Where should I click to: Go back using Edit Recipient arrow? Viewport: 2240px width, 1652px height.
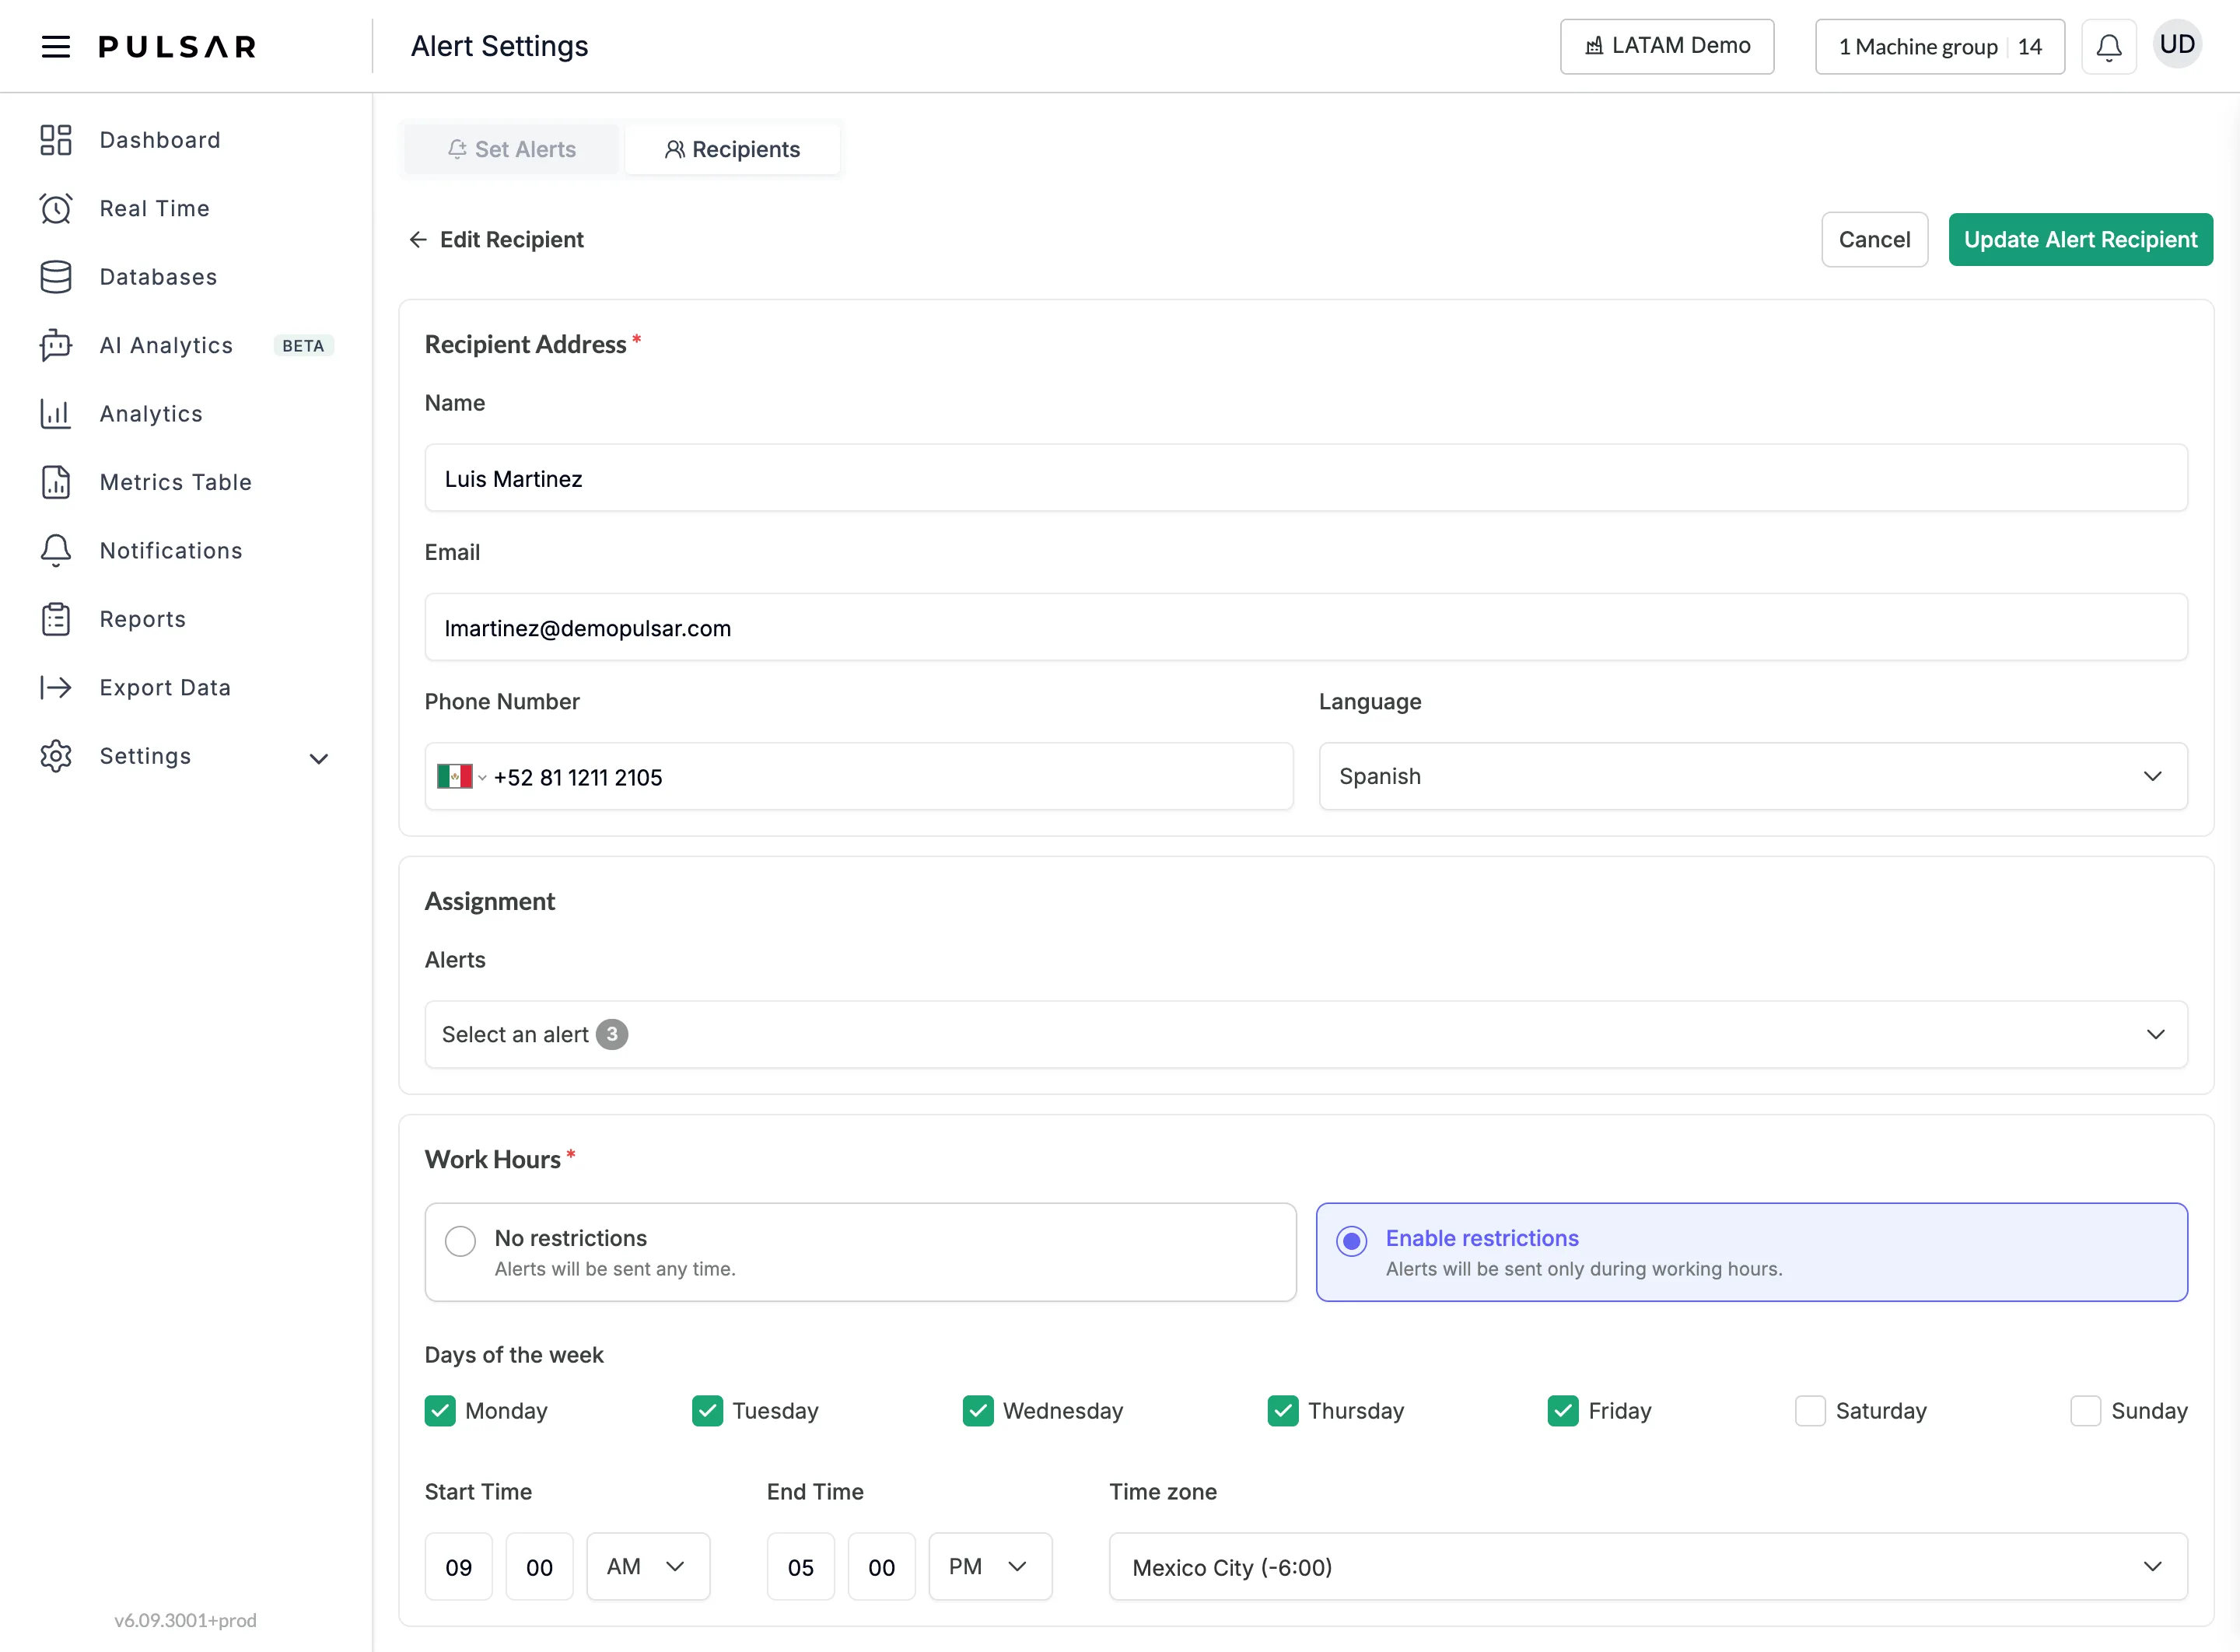pyautogui.click(x=418, y=240)
